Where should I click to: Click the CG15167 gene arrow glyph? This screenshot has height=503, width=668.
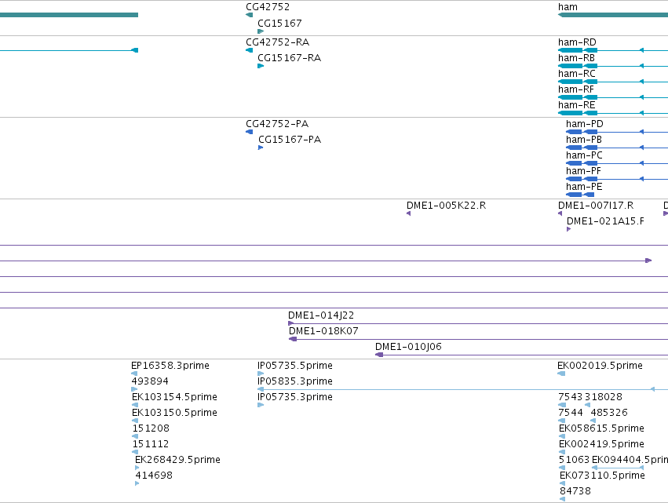pos(261,31)
